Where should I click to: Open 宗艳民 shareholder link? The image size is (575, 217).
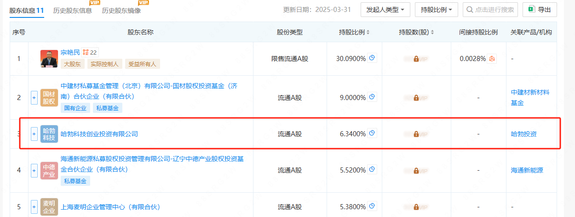tap(70, 53)
